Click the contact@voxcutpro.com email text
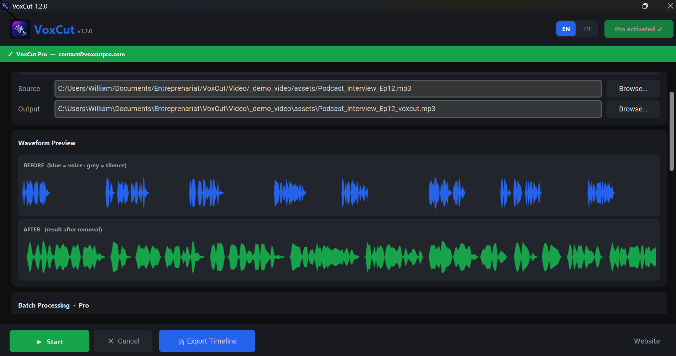 click(91, 54)
